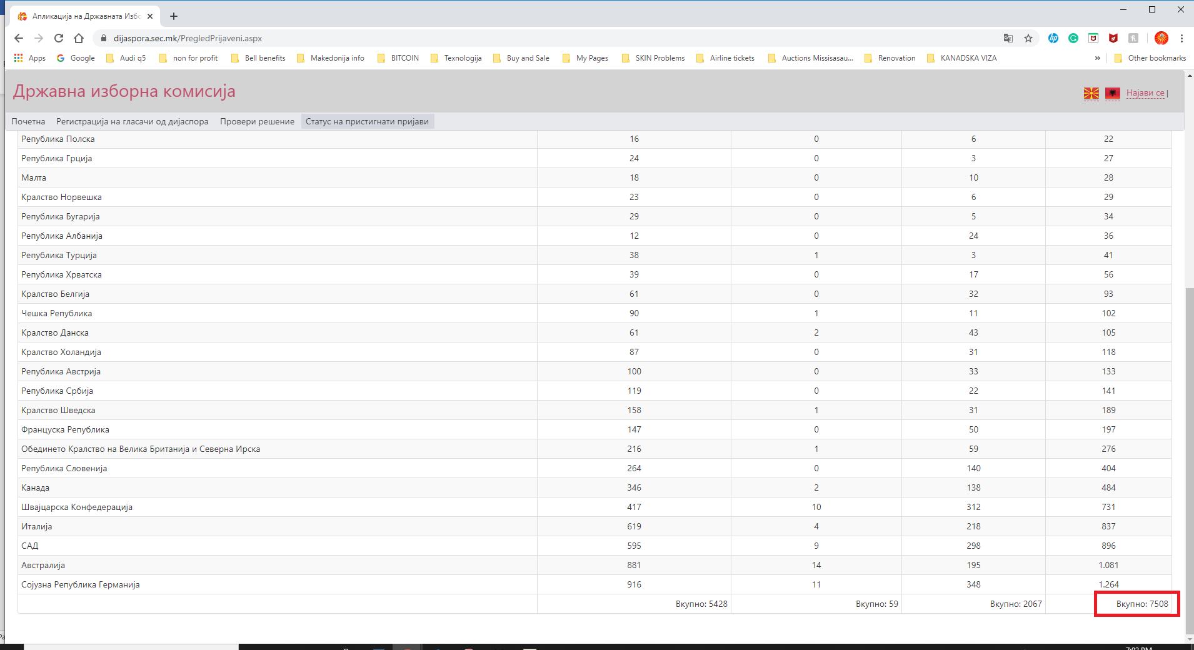Open the browser home page
1194x650 pixels.
click(79, 38)
